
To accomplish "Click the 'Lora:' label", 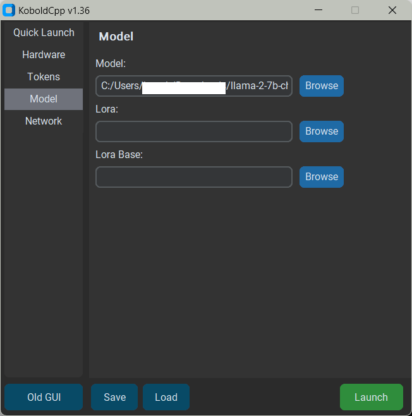I will [x=107, y=109].
